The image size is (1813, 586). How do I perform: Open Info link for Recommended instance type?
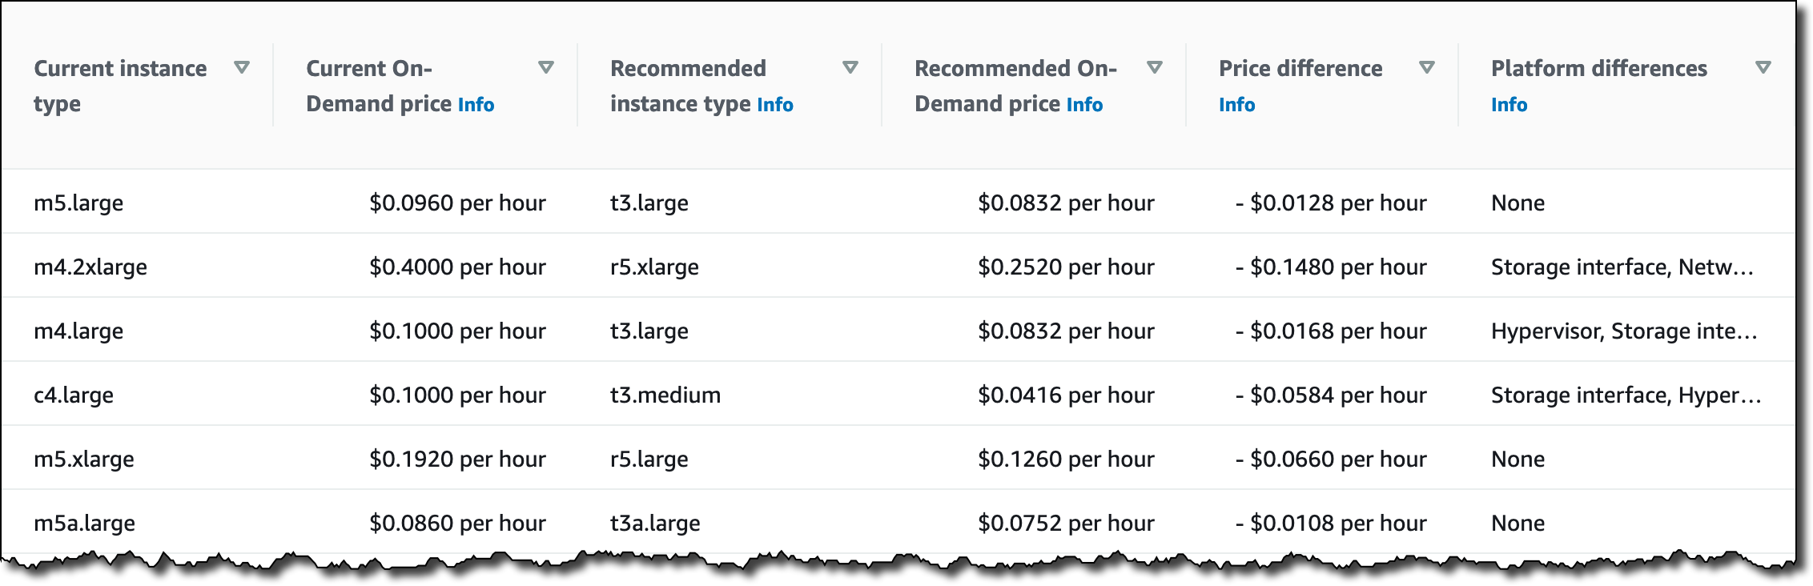click(774, 105)
